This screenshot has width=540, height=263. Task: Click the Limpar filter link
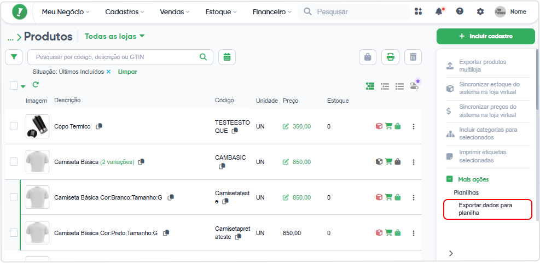coord(127,72)
